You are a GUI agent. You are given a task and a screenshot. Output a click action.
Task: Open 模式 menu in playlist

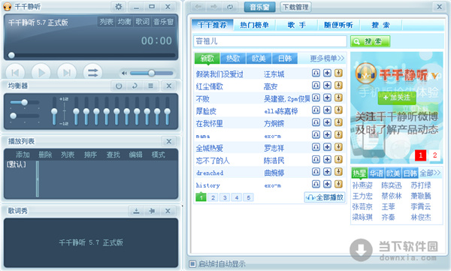point(158,155)
